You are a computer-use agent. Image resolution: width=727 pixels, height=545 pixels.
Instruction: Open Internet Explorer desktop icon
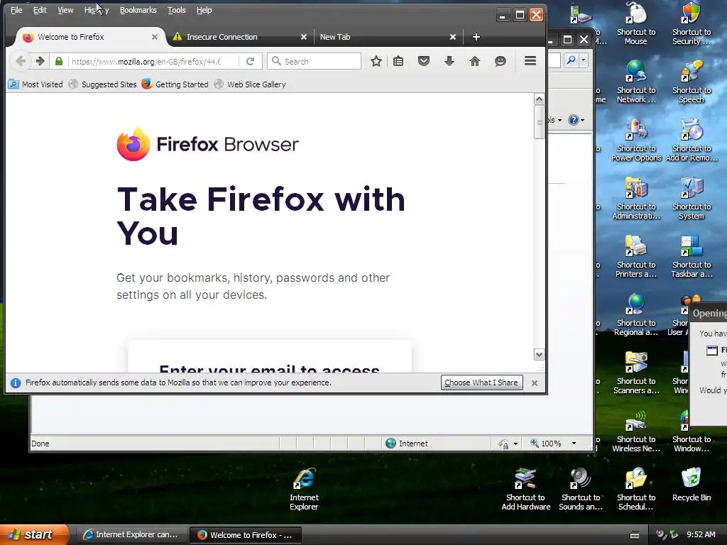(x=304, y=488)
